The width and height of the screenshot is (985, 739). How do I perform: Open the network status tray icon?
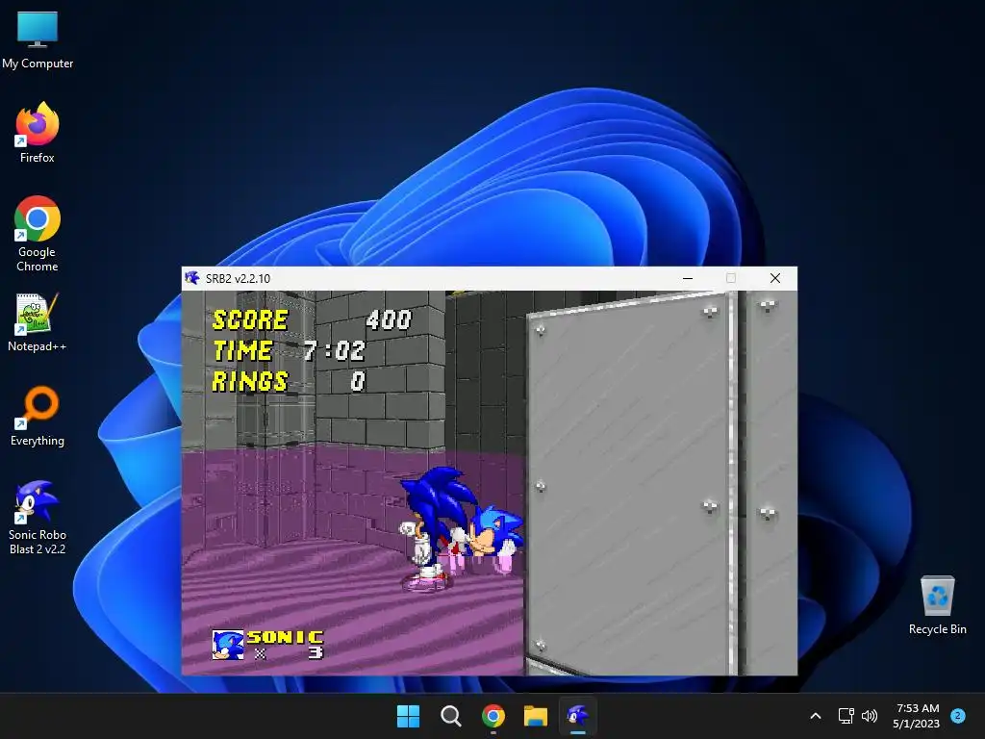tap(846, 716)
